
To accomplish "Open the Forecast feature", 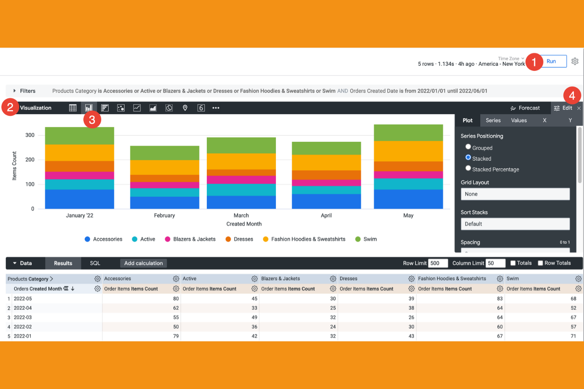I will 525,108.
